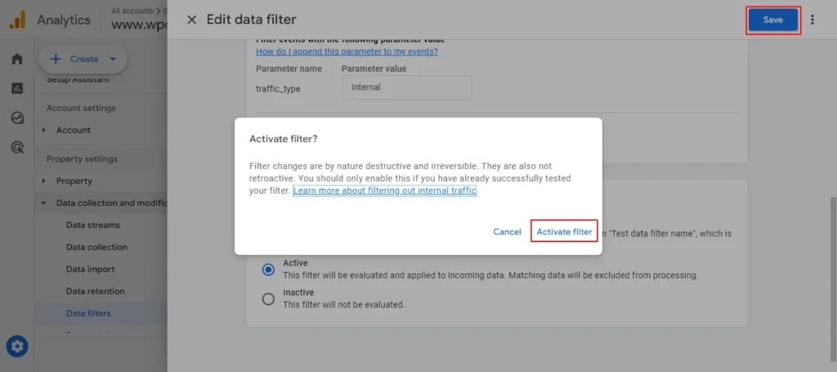Open Learn more about filtering internal traffic

coord(384,190)
